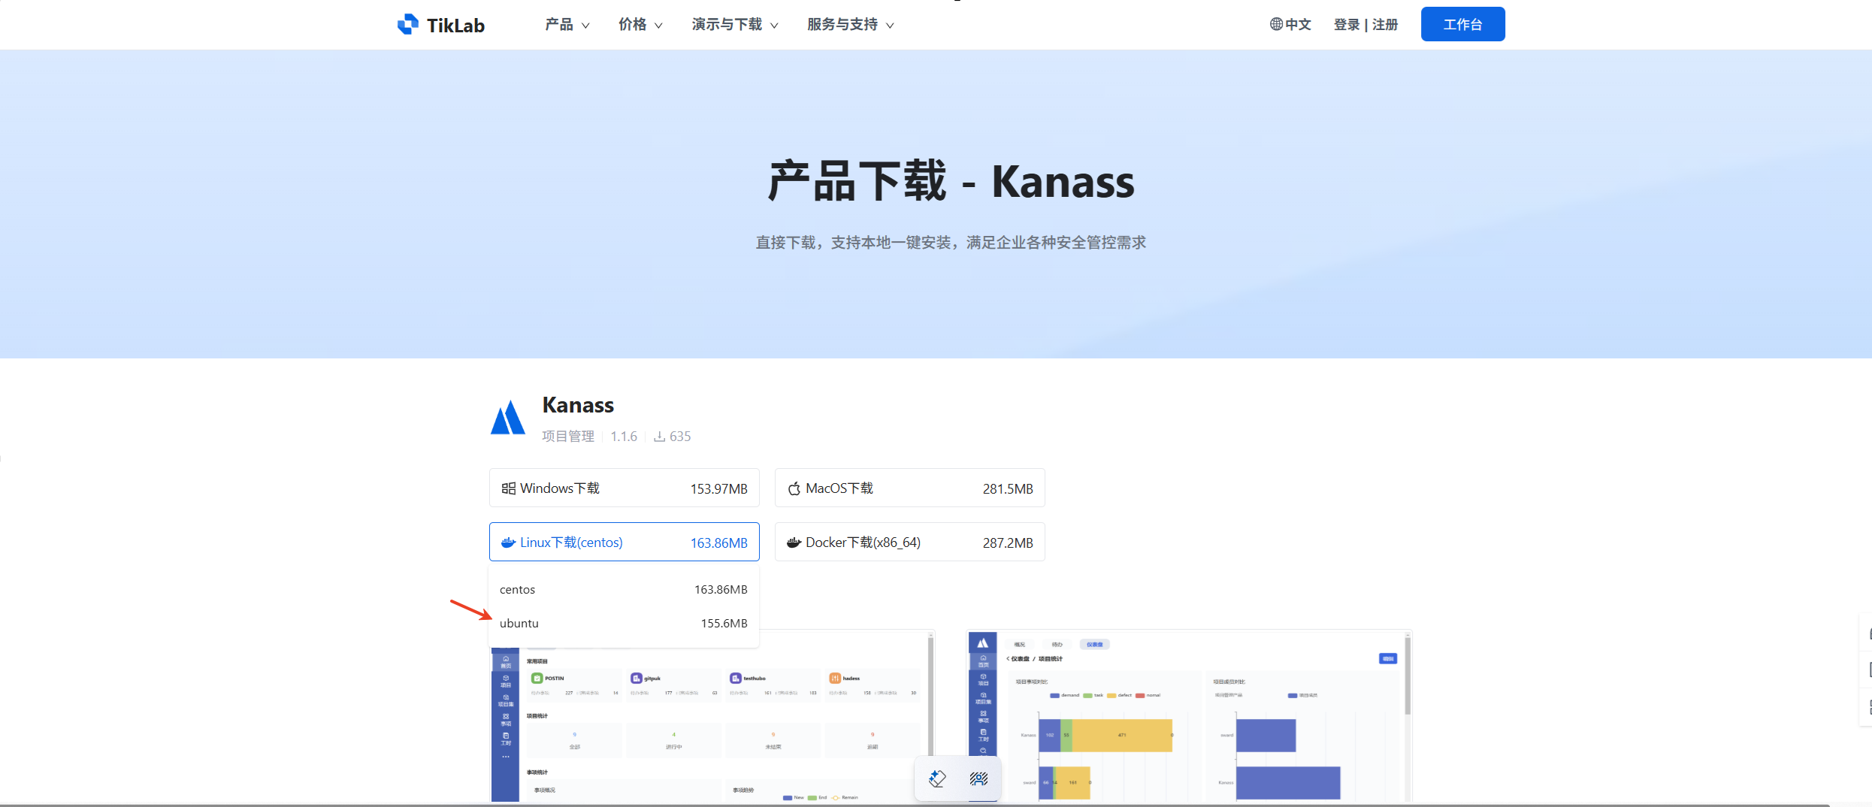Click the globe language icon
The height and width of the screenshot is (807, 1872).
[x=1276, y=24]
